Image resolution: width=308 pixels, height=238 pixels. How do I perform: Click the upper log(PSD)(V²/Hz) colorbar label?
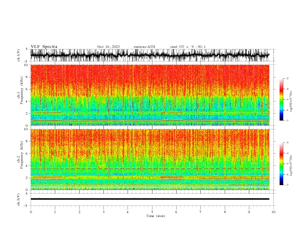pyautogui.click(x=291, y=101)
